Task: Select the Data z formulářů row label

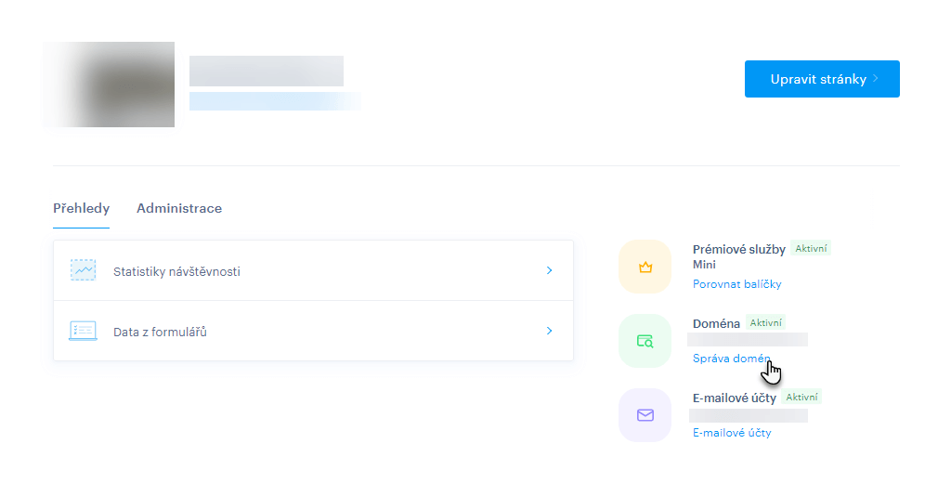Action: [x=160, y=332]
